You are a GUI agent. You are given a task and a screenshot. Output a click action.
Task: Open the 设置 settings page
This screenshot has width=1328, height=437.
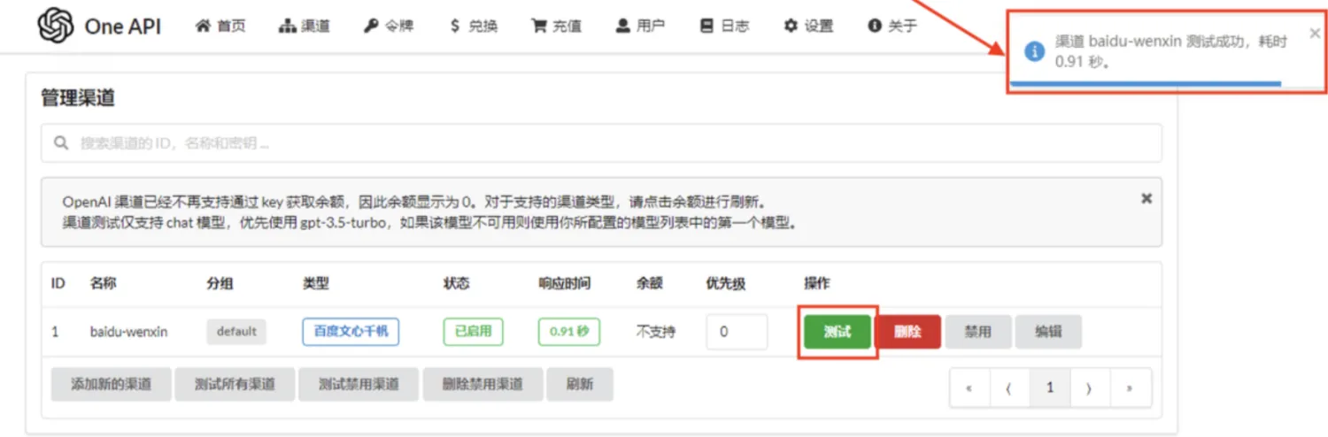[x=808, y=26]
